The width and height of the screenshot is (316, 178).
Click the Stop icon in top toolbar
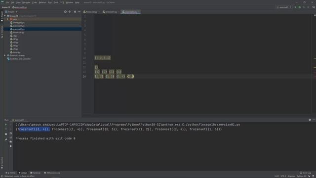[308, 7]
